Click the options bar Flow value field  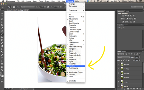point(55,7)
